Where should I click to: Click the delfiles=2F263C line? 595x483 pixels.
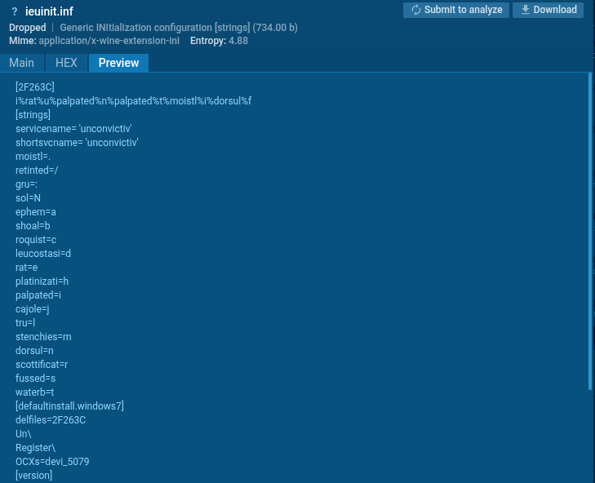[51, 419]
